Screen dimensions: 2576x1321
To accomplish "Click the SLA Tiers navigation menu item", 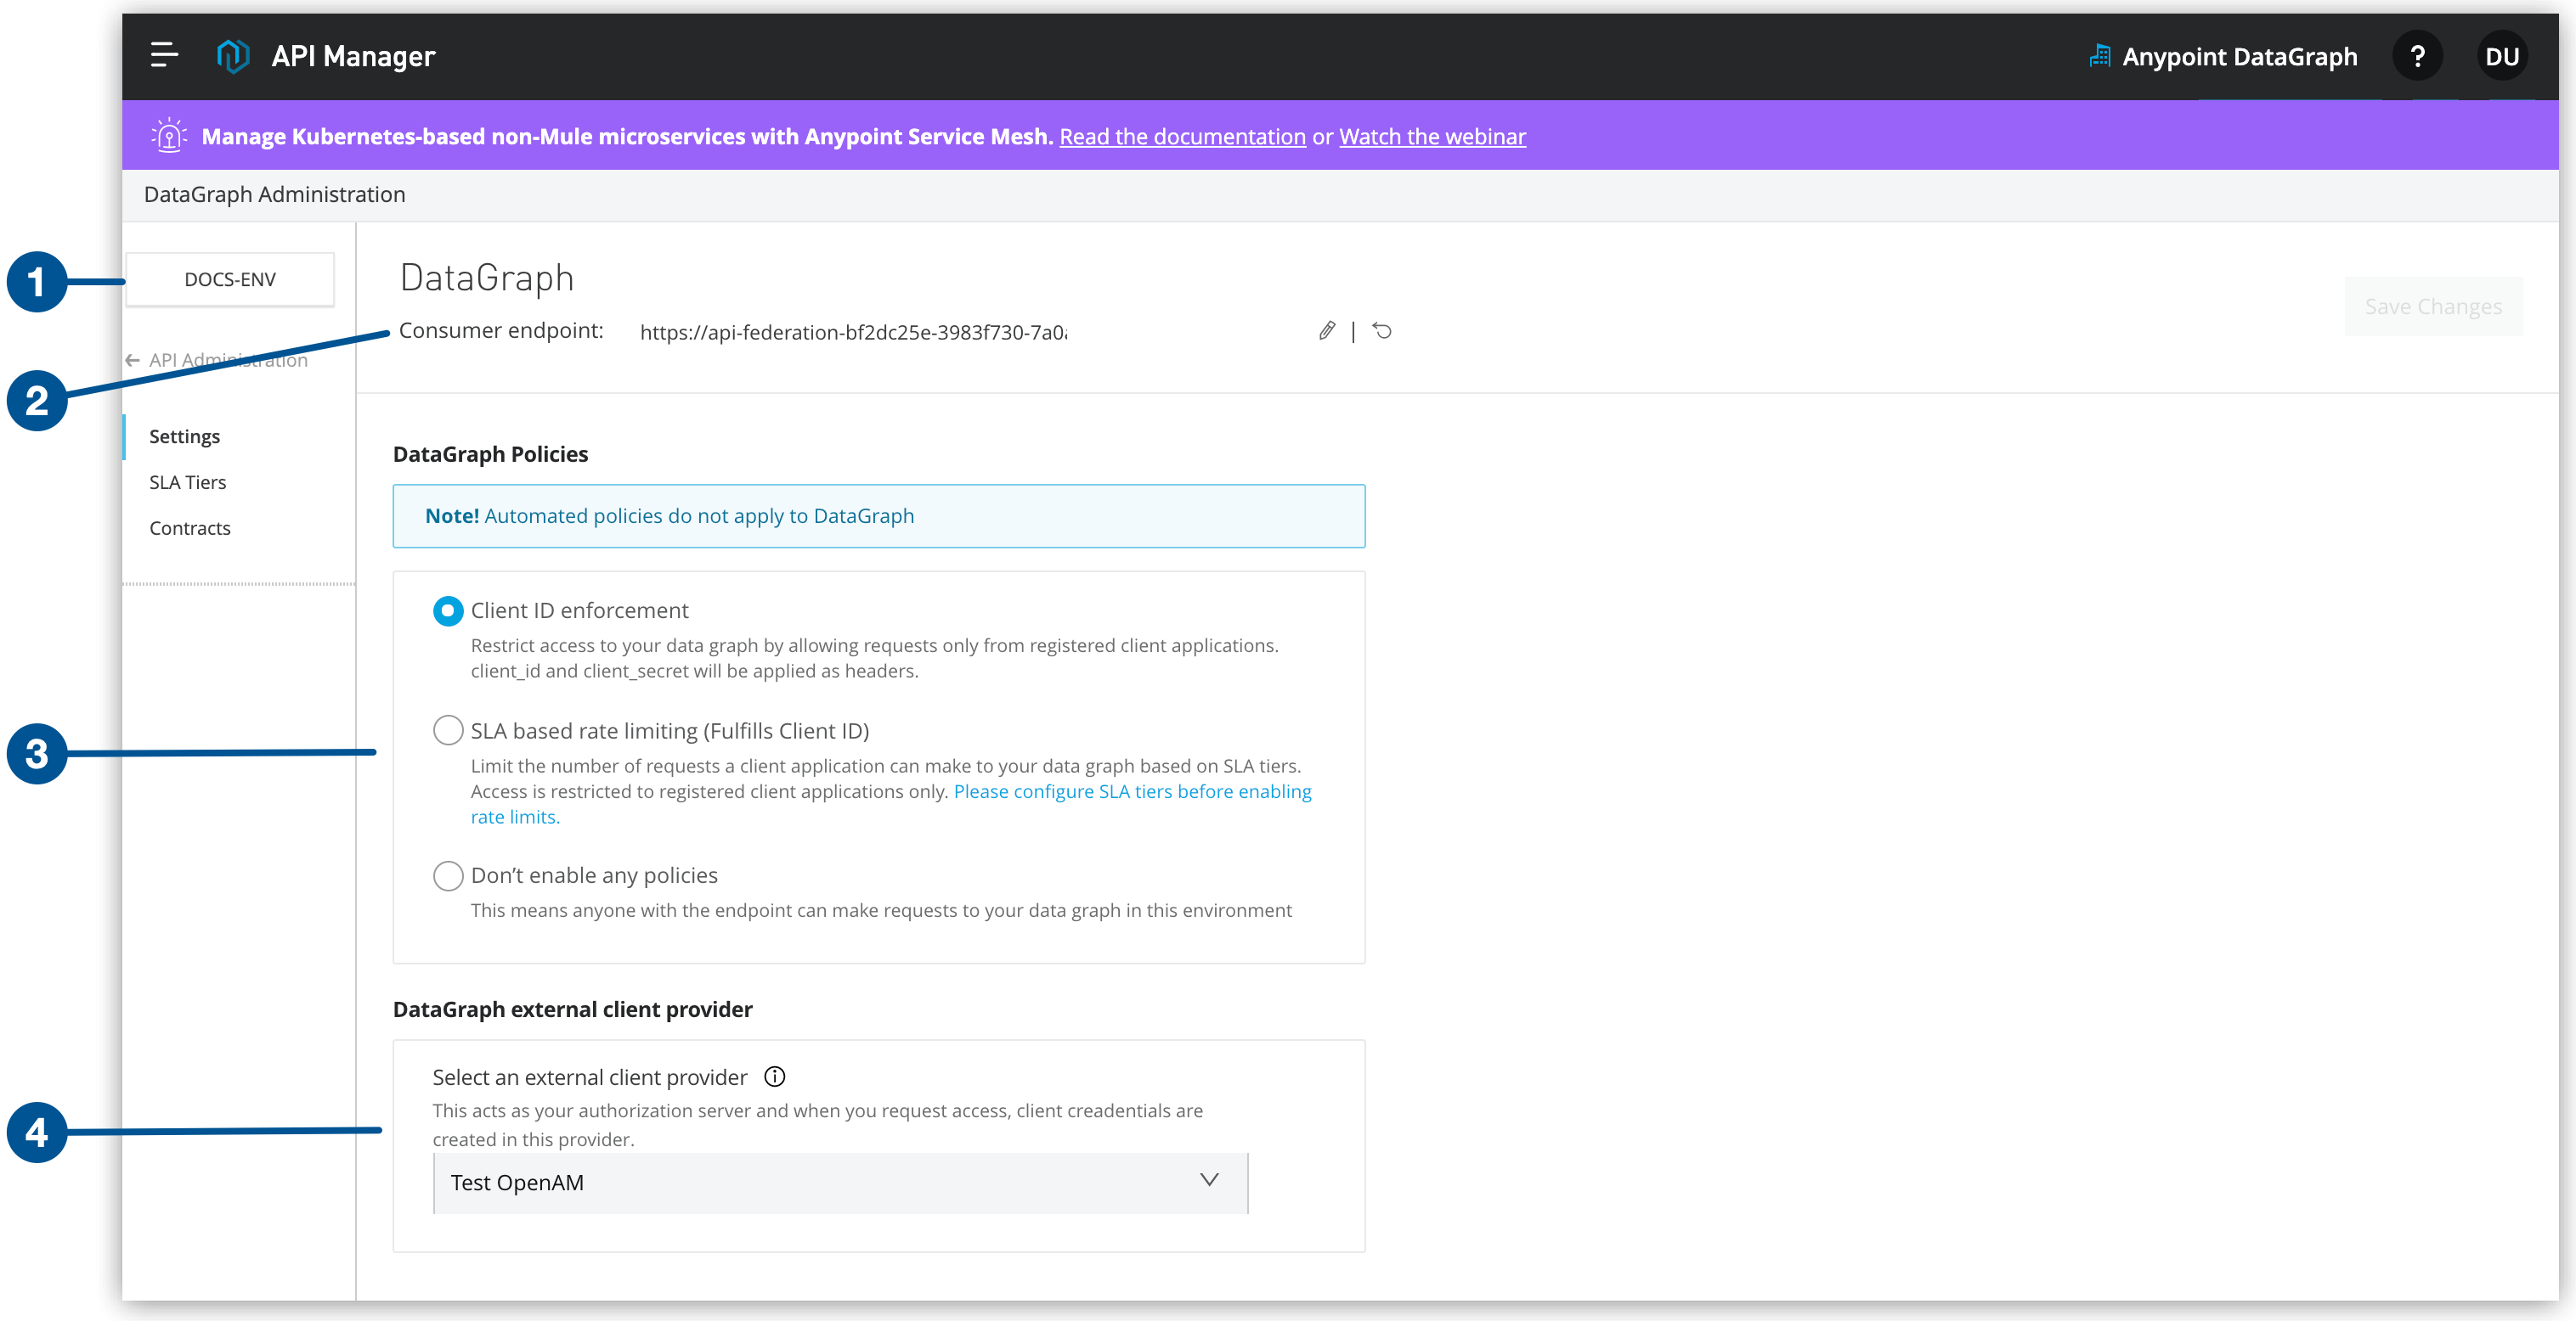I will (x=187, y=481).
